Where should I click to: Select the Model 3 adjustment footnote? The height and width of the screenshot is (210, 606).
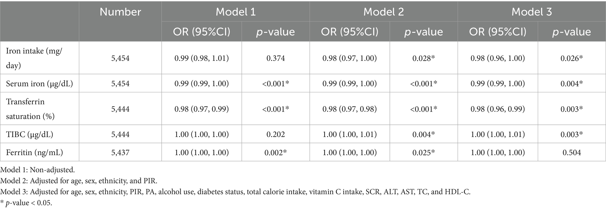coord(235,192)
